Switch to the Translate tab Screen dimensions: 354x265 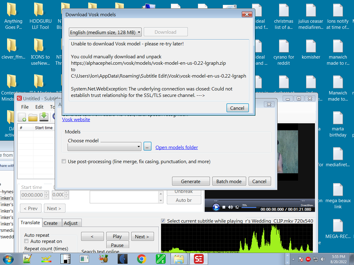(30, 223)
